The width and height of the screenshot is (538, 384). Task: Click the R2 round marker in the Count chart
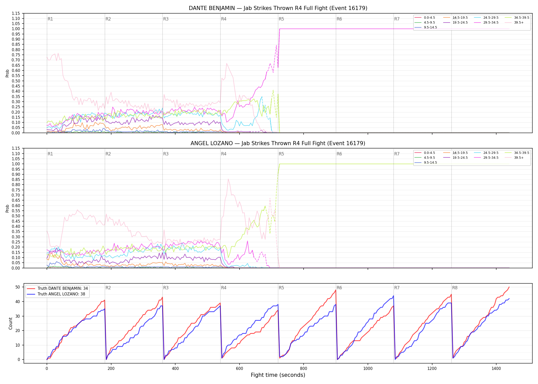click(108, 288)
